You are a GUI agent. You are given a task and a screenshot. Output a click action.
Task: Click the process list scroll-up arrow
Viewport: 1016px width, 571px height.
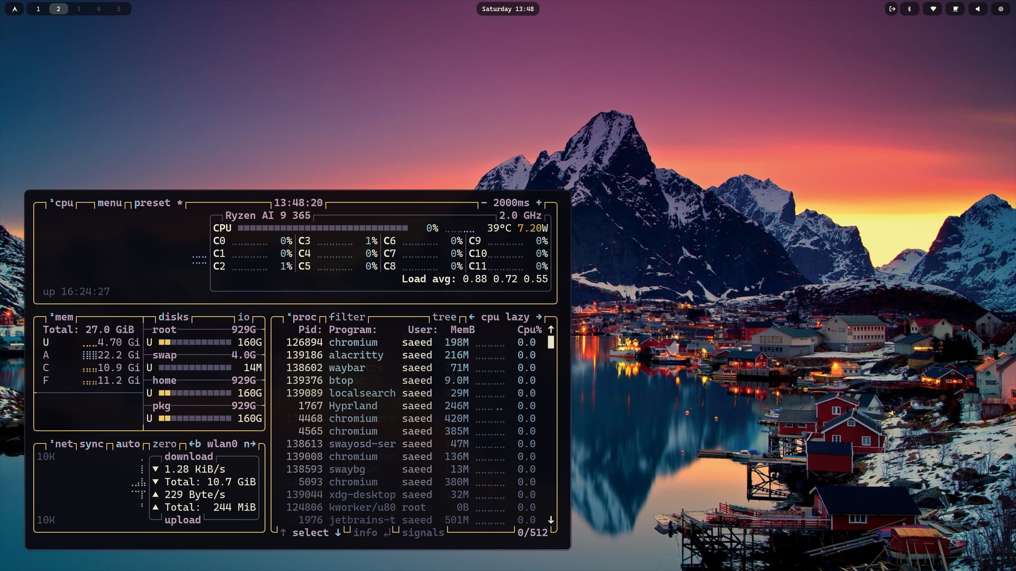point(551,329)
